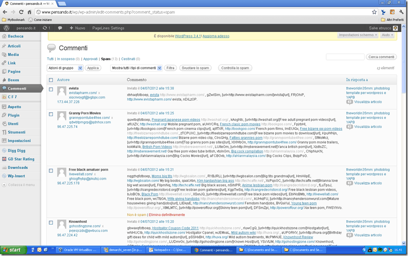Click the Impostazioni settings icon
The height and width of the screenshot is (256, 408).
(x=4, y=141)
